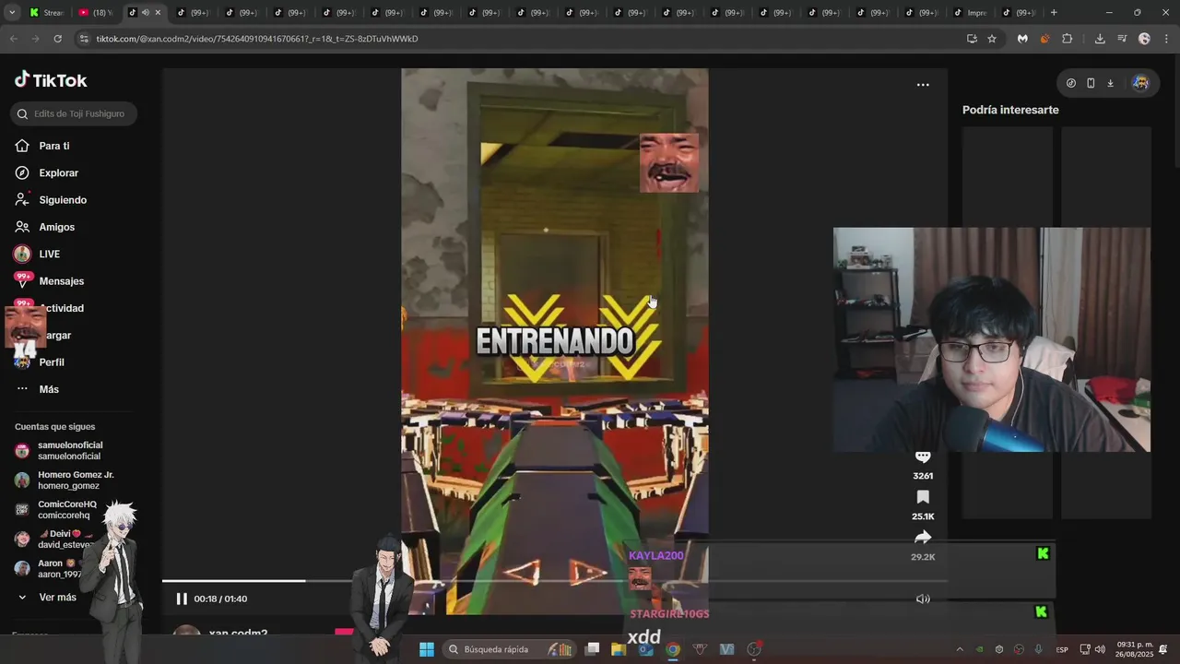Open the orange acorn extension
This screenshot has height=664, width=1180.
1044,39
